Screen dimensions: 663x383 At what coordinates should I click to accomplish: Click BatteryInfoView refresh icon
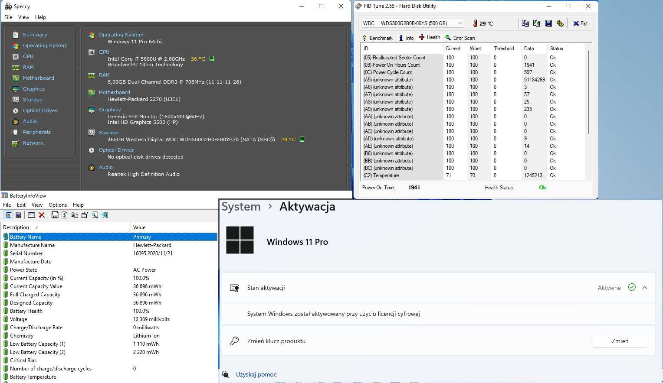65,215
